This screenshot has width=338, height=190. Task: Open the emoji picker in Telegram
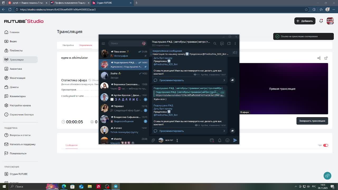point(227,140)
